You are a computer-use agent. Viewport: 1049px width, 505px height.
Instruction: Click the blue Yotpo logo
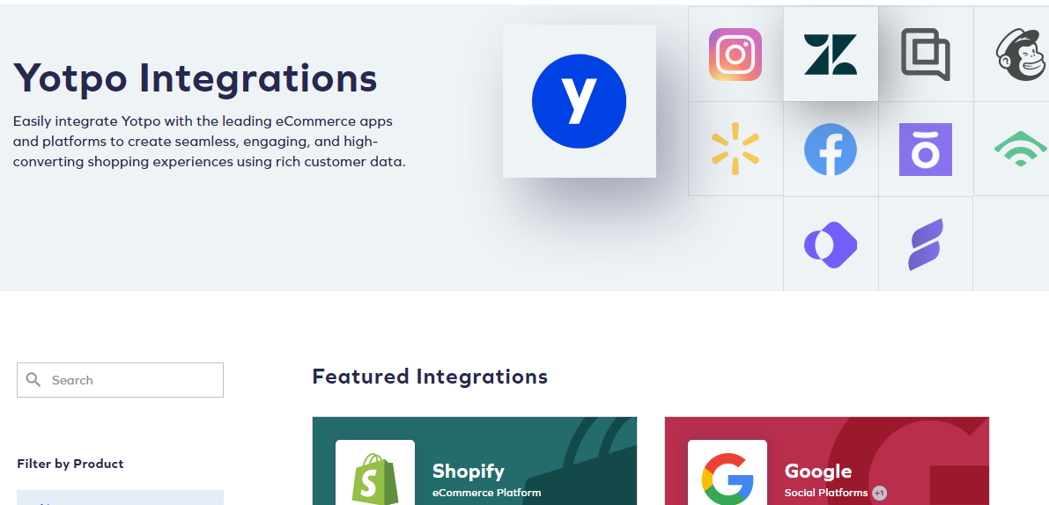(579, 101)
